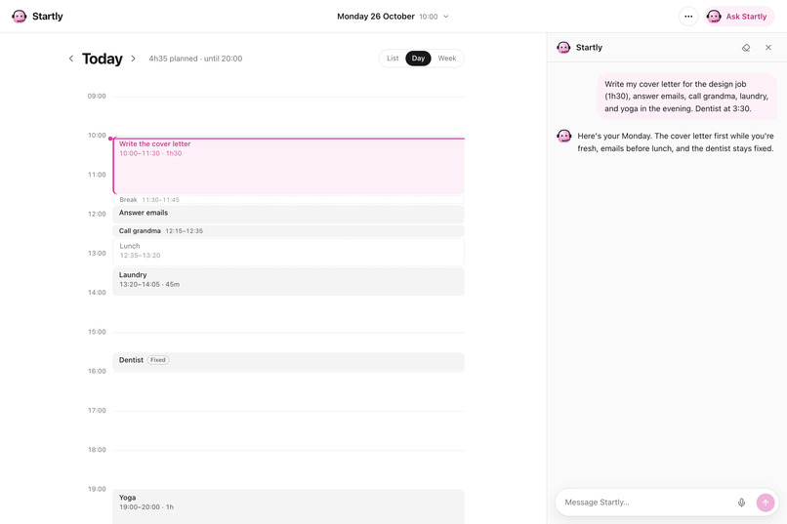Click the 18:00 time label
The width and height of the screenshot is (787, 524).
97,450
